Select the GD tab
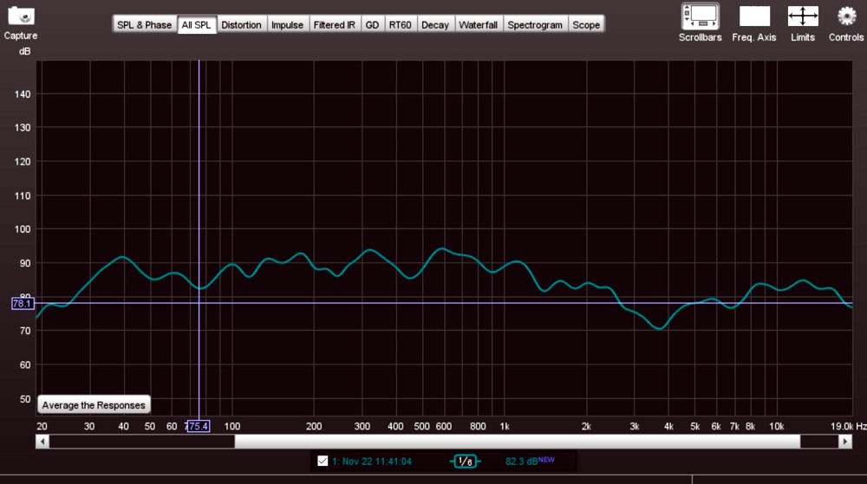867x484 pixels. [372, 25]
